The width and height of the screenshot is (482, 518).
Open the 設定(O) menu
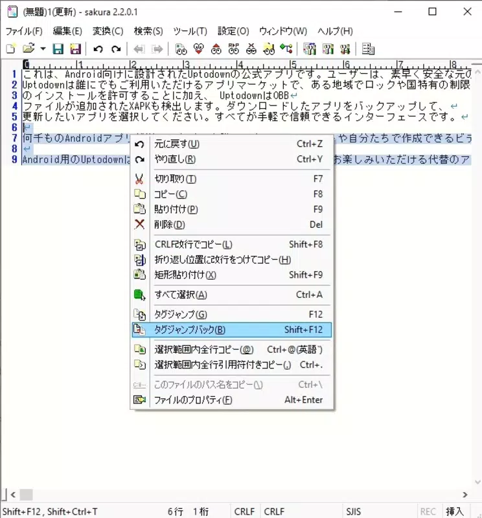coord(233,31)
